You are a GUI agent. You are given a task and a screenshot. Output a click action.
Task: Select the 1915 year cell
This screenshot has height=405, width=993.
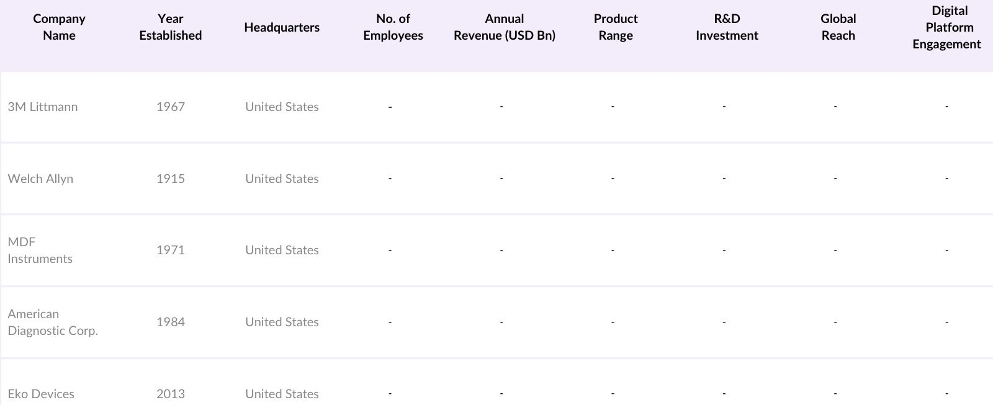(171, 179)
